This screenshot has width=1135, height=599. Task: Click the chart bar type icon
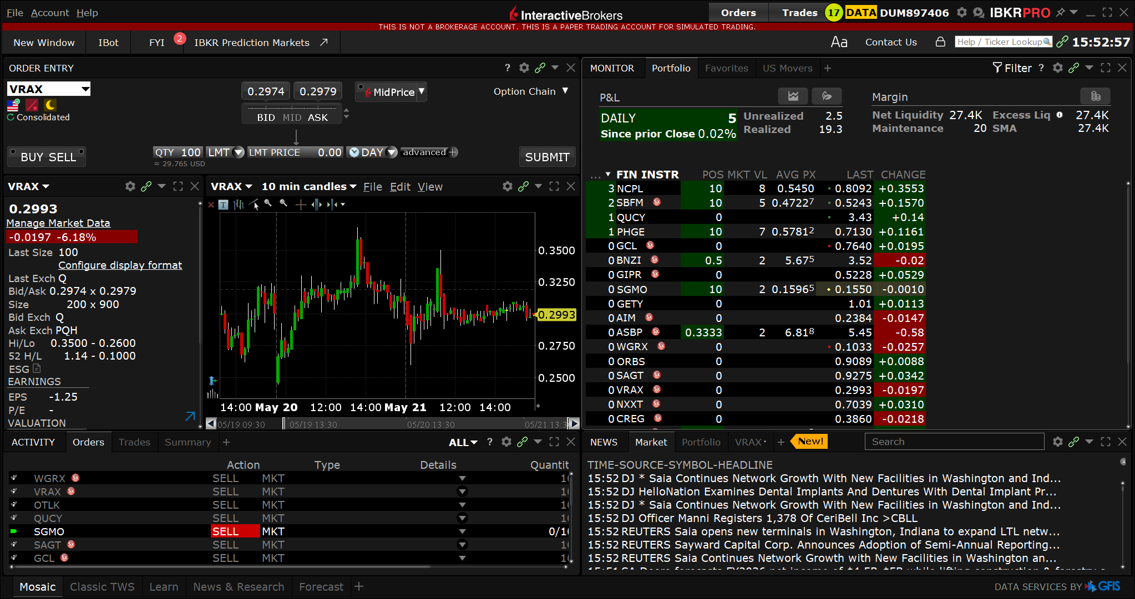(239, 204)
